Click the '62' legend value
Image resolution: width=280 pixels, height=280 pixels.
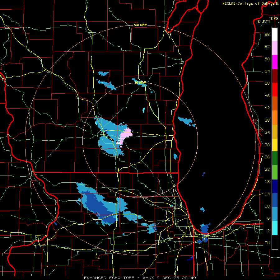click(x=267, y=47)
